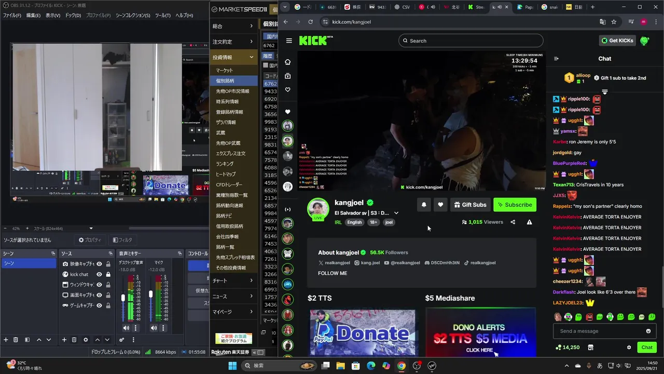The image size is (664, 374).
Task: Lock the ゲームキャプチャ source
Action: (x=108, y=305)
